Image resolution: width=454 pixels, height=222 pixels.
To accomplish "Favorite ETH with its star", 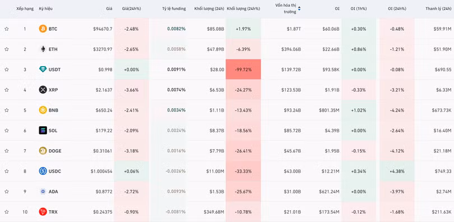I will [x=6, y=49].
